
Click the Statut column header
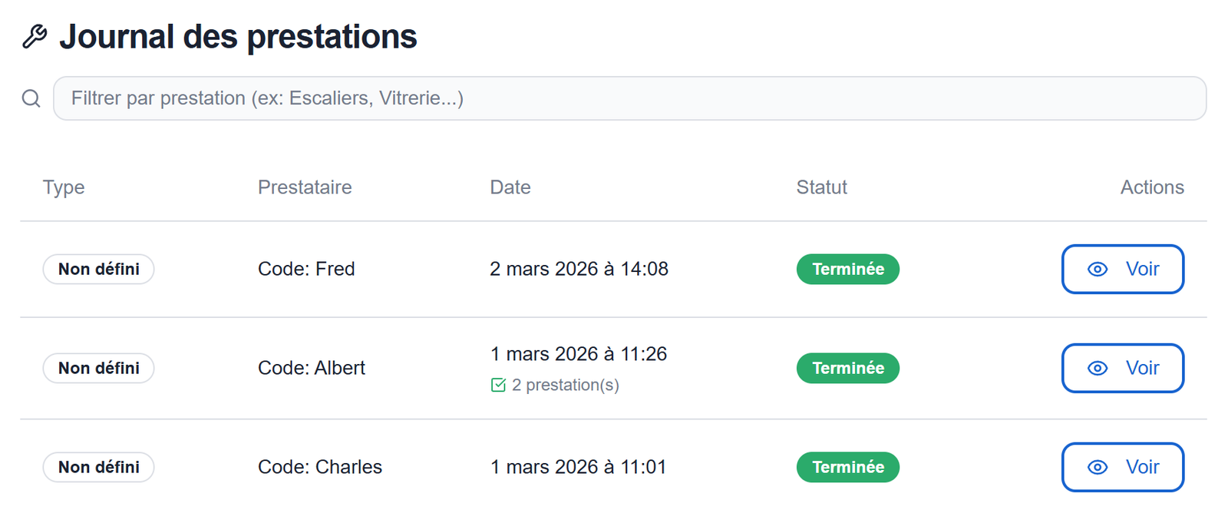click(821, 187)
